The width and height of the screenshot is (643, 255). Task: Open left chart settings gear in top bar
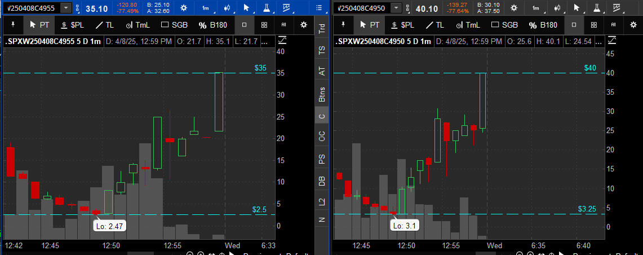pos(183,8)
